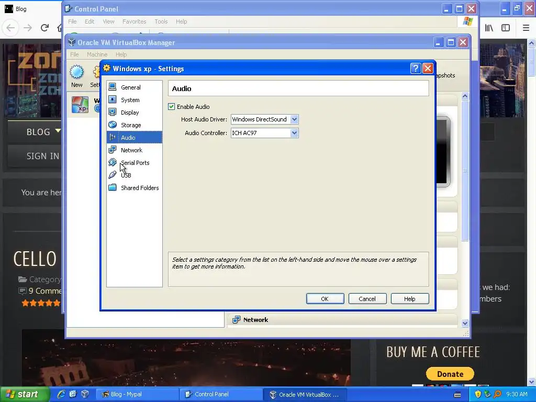
Task: Open Help menu in VirtualBox Manager
Action: tap(121, 54)
